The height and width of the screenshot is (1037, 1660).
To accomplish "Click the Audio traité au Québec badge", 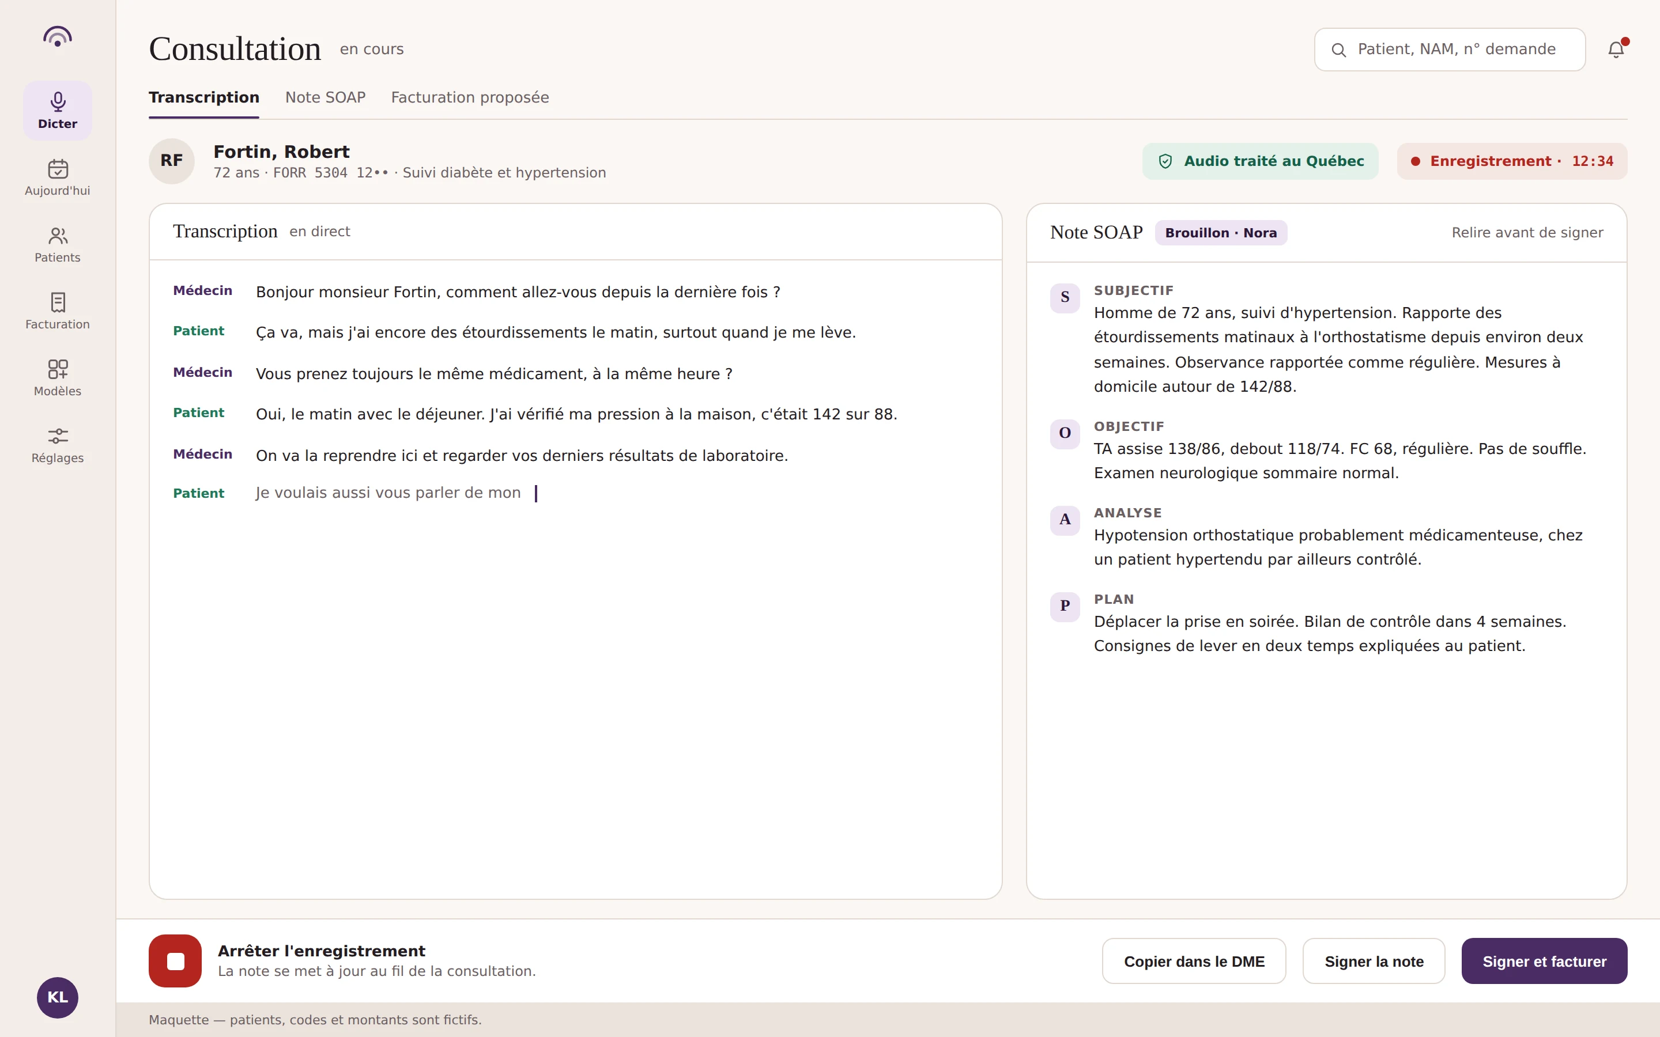I will 1260,161.
